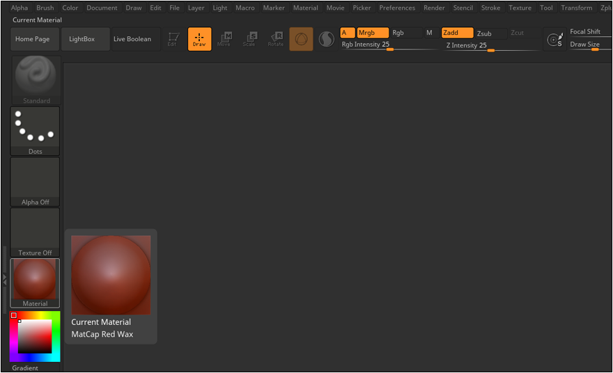
Task: Select the Draw mode tool
Action: (x=199, y=39)
